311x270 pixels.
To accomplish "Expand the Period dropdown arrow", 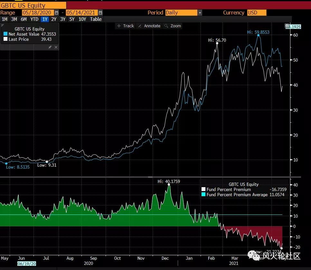I will (x=200, y=13).
